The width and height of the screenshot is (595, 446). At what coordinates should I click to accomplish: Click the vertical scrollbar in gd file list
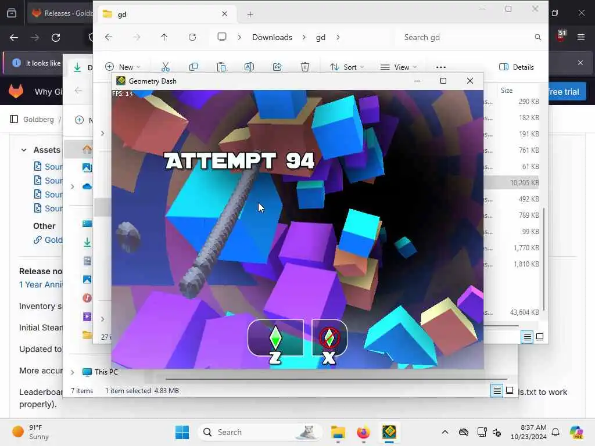click(x=544, y=259)
